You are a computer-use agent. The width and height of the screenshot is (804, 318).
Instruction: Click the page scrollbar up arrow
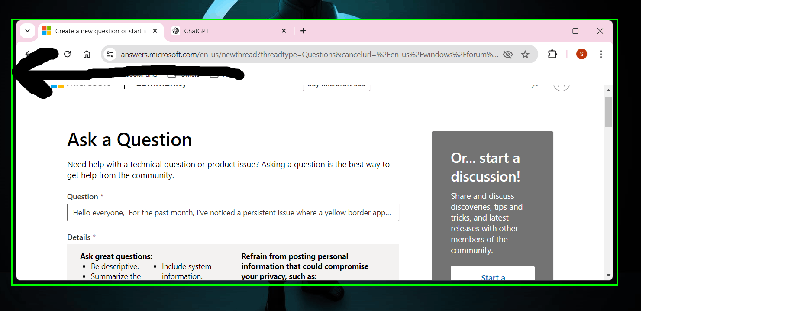click(x=608, y=90)
